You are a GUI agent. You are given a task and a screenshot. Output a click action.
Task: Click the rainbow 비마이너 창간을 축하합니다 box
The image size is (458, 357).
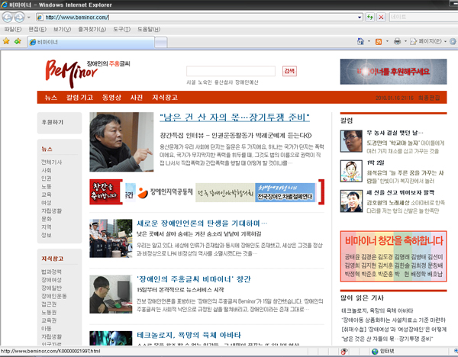click(x=393, y=256)
